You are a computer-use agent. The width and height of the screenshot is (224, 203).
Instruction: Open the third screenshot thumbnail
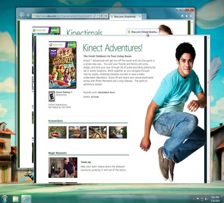click(x=98, y=132)
